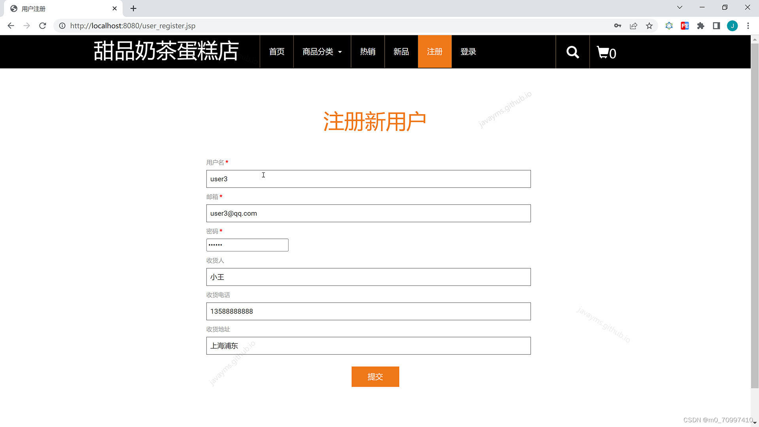Screen dimensions: 759x427
Task: Open the saved passwords key icon
Action: point(617,26)
